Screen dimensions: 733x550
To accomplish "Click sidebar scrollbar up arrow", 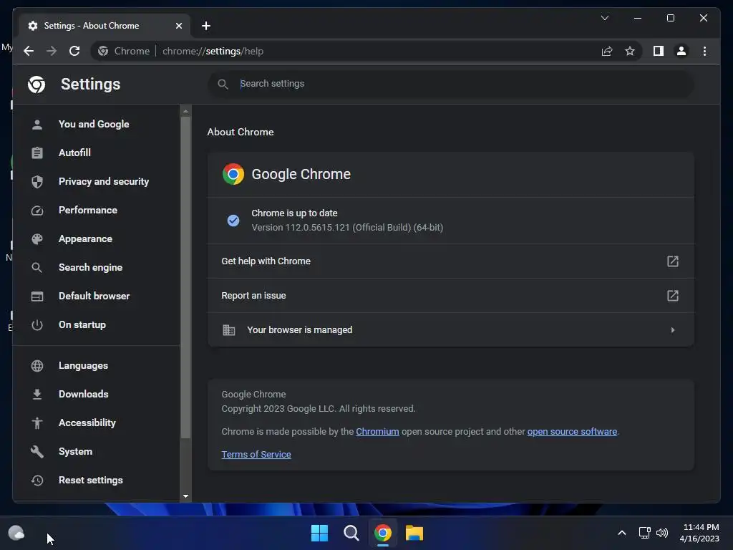I will click(185, 111).
